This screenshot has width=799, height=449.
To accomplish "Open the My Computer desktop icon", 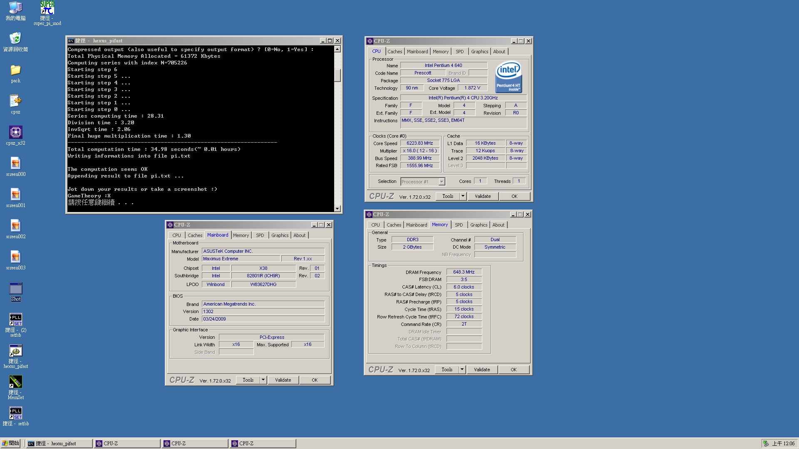I will 15,11.
